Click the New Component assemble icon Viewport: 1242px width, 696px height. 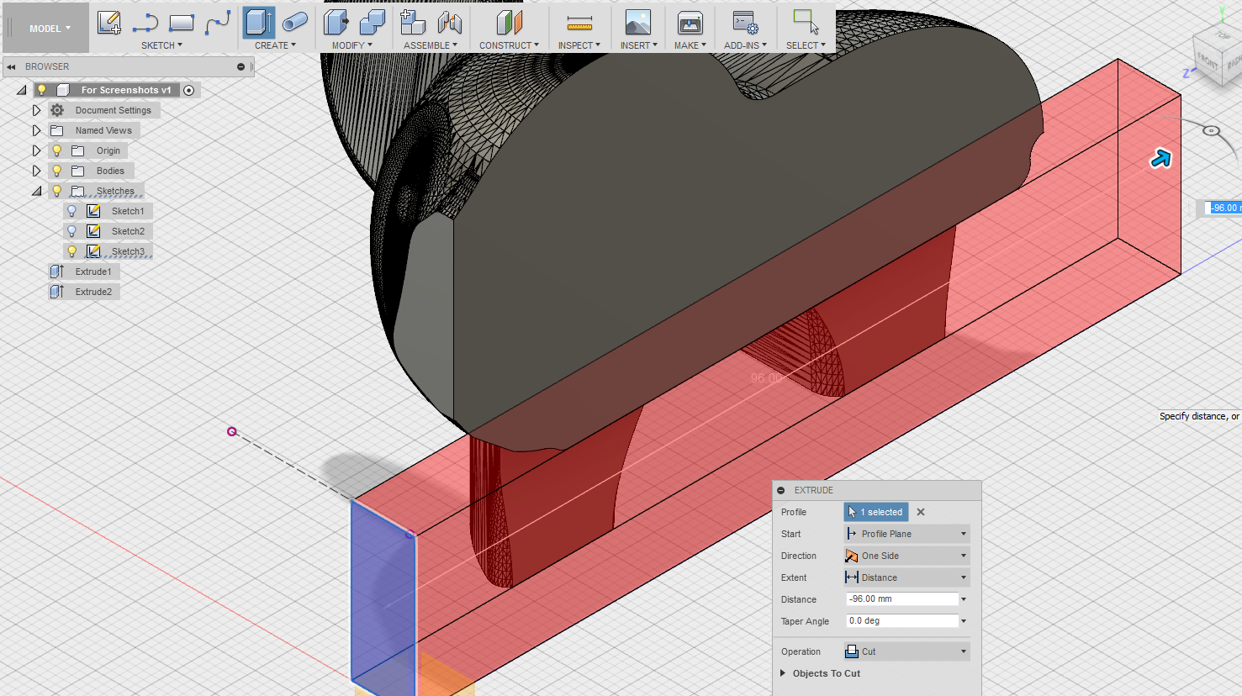[413, 23]
